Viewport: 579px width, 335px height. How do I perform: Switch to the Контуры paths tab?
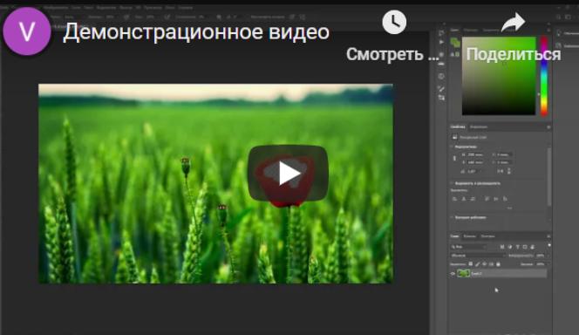tap(487, 236)
